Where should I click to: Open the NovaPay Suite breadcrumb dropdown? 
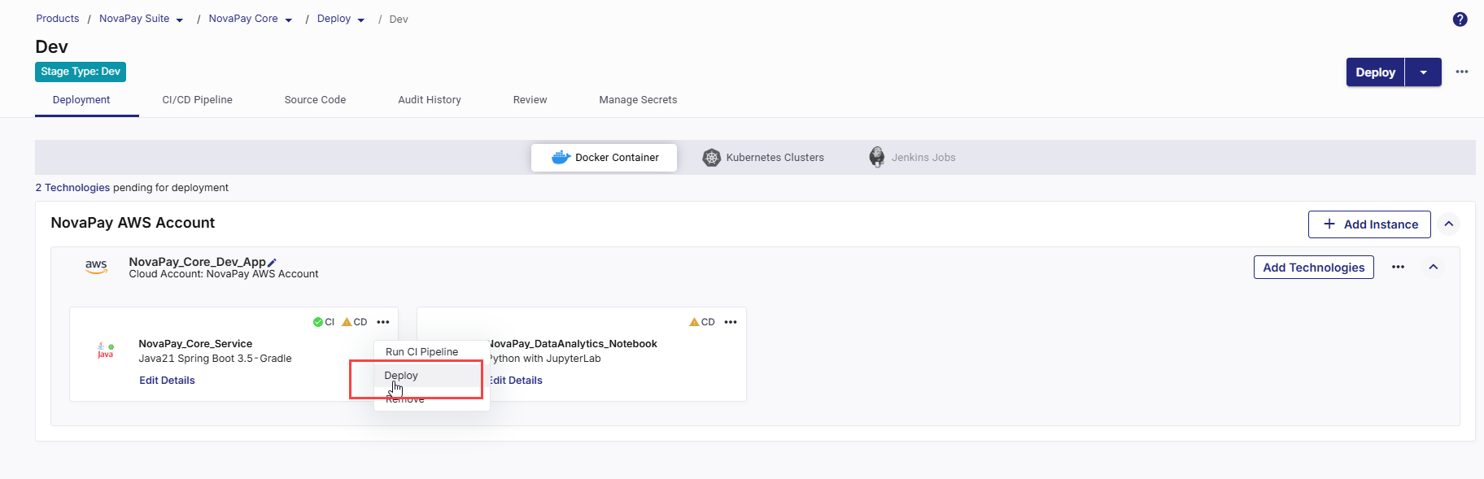click(x=180, y=20)
